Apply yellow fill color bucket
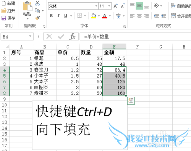Image resolution: width=191 pixels, height=151 pixels. pos(94,16)
